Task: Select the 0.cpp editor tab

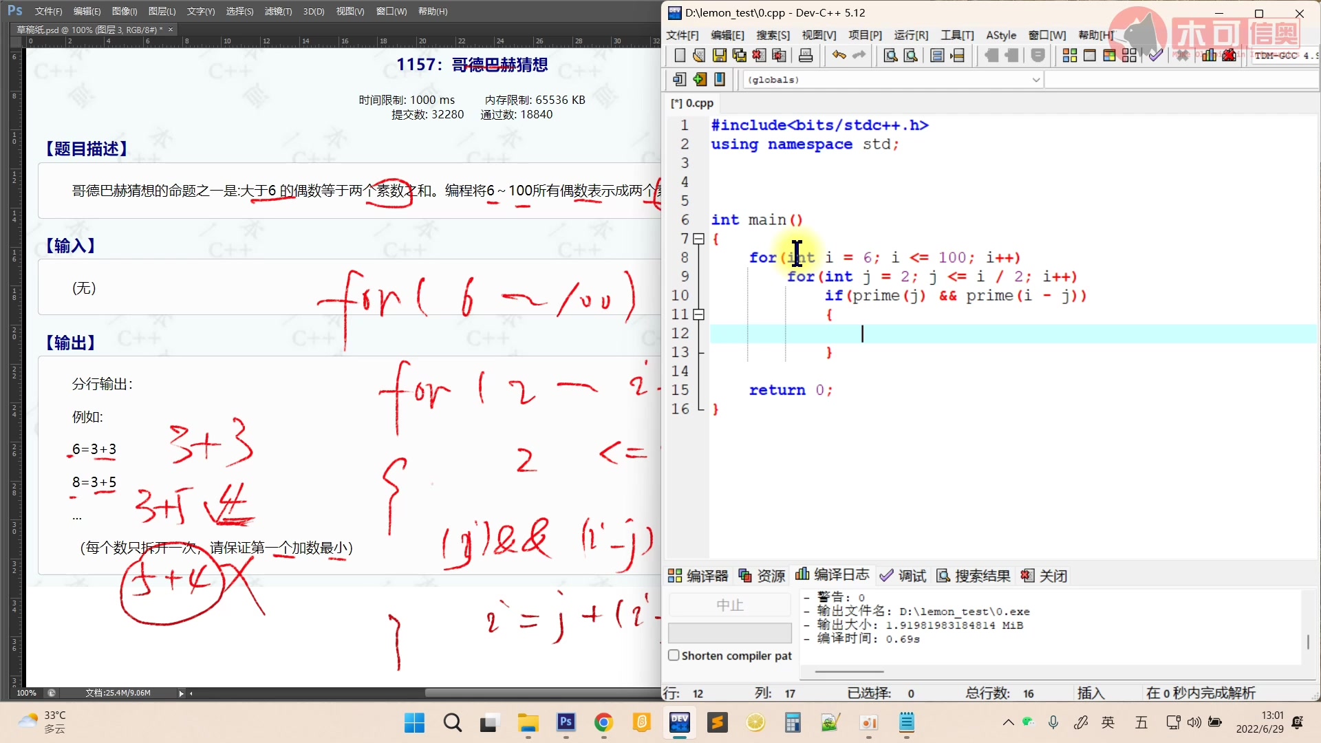Action: tap(692, 103)
